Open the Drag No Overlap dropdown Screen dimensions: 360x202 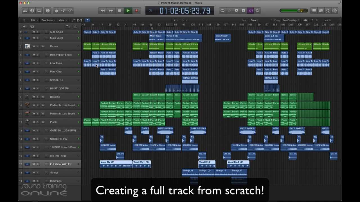point(291,20)
